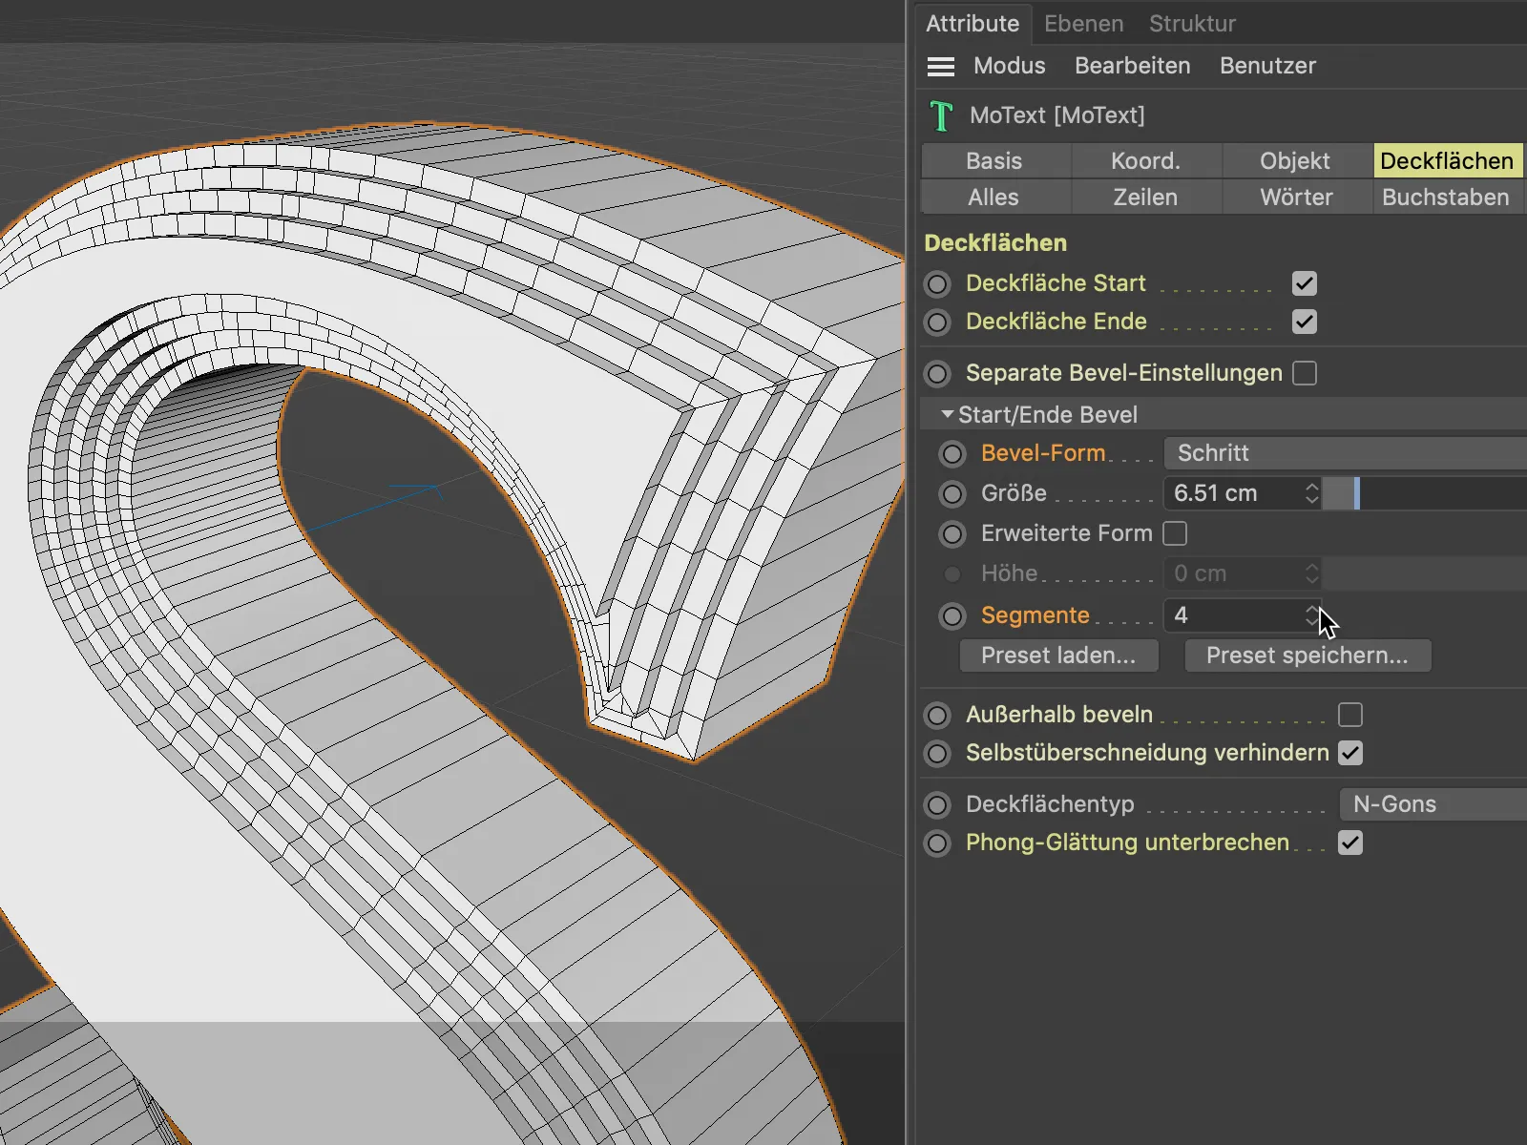
Task: Click the keyframe dot beside Deckflächentyp
Action: pos(938,805)
